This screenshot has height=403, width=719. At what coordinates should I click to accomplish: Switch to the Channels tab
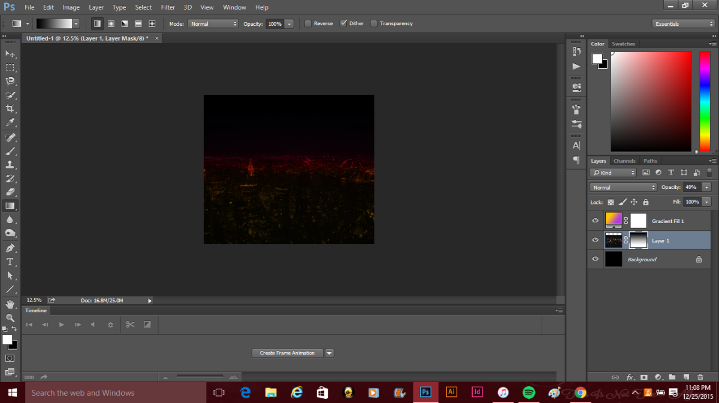(x=624, y=161)
